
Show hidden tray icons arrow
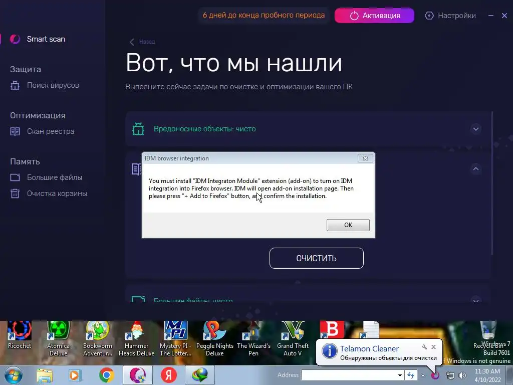[x=423, y=375]
